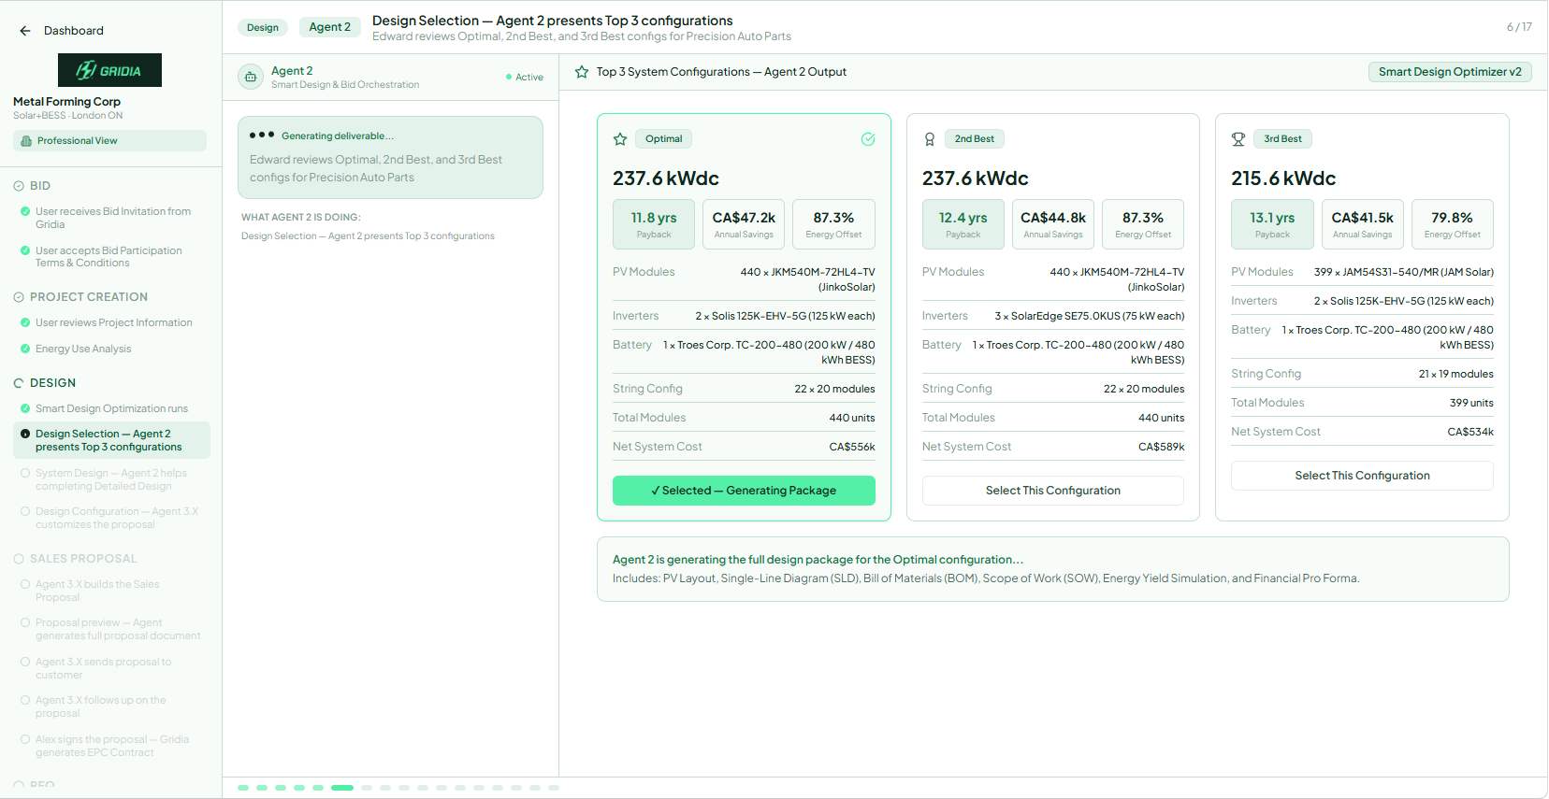The image size is (1549, 799).
Task: Open Professional View
Action: click(x=109, y=141)
